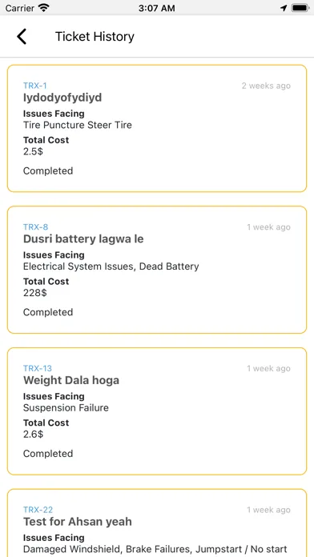Tap the 228$ total cost value
Viewport: 314px width, 557px height.
pos(35,293)
